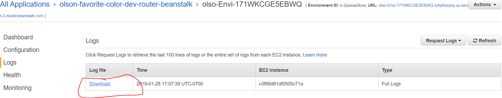
Task: Go to All Applications breadcrumb
Action: pos(25,4)
